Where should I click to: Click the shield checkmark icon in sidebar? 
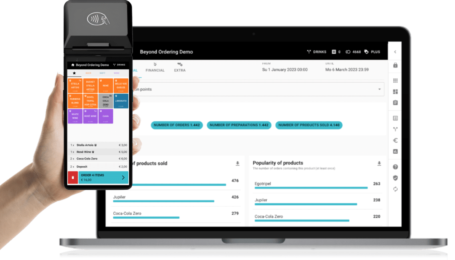(395, 178)
